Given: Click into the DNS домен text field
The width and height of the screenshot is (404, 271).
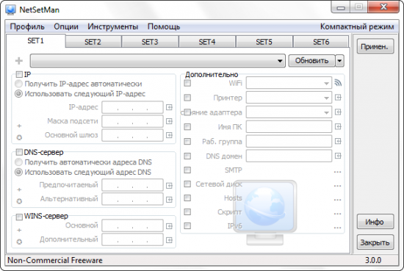Looking at the screenshot, I should point(289,156).
